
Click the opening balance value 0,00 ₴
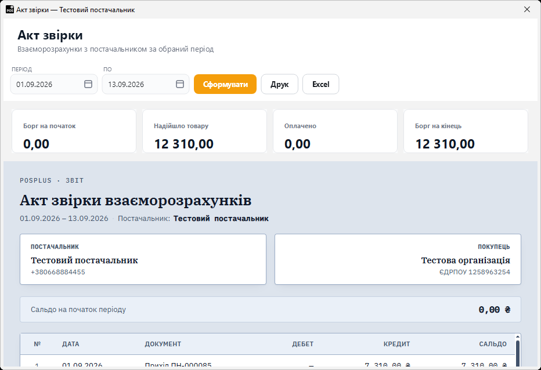(495, 310)
